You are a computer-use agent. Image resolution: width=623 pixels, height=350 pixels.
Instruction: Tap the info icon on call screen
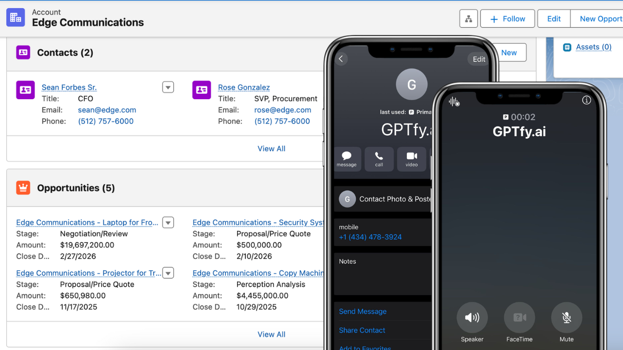pos(586,100)
